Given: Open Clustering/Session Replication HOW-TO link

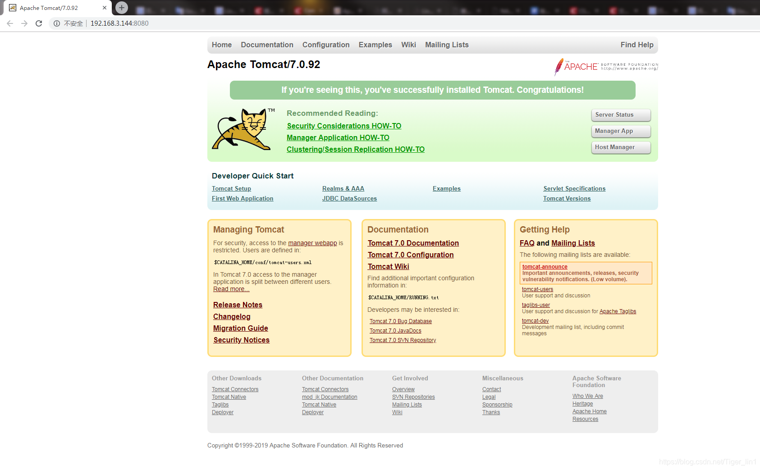Looking at the screenshot, I should click(x=356, y=150).
